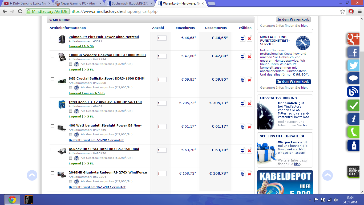Open the volume control in system tray

pyautogui.click(x=336, y=200)
